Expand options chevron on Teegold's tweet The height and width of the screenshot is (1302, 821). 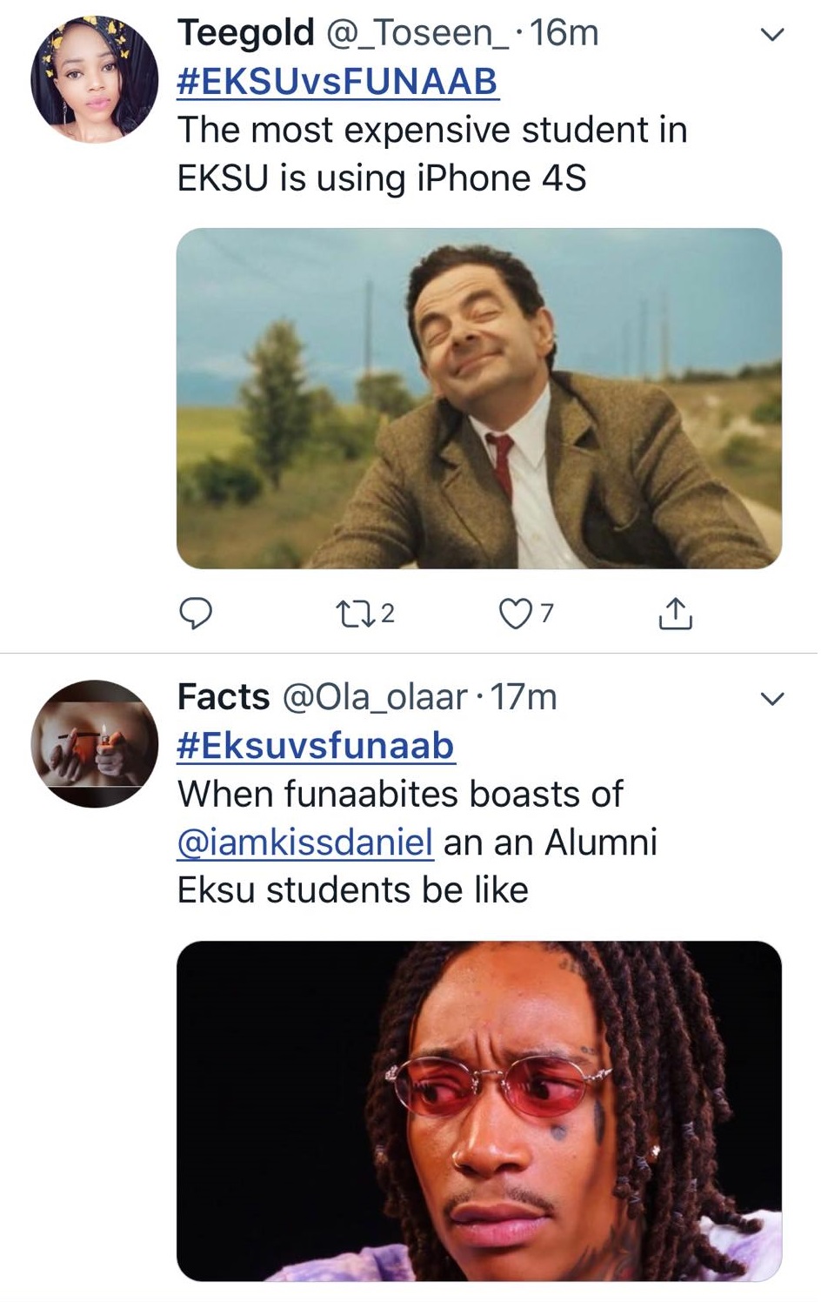772,35
